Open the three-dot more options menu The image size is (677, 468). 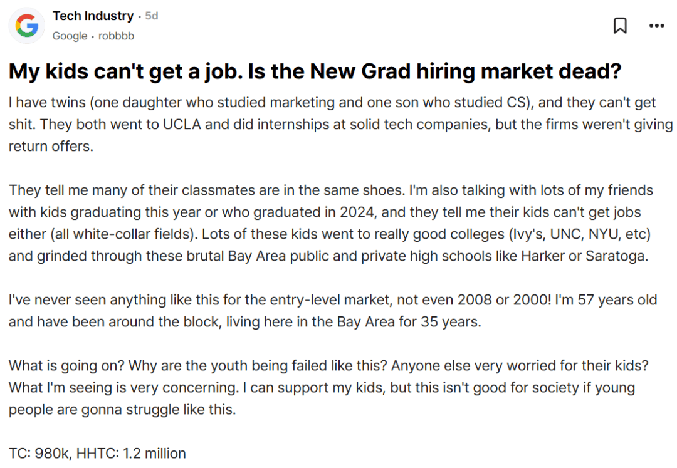[x=657, y=26]
